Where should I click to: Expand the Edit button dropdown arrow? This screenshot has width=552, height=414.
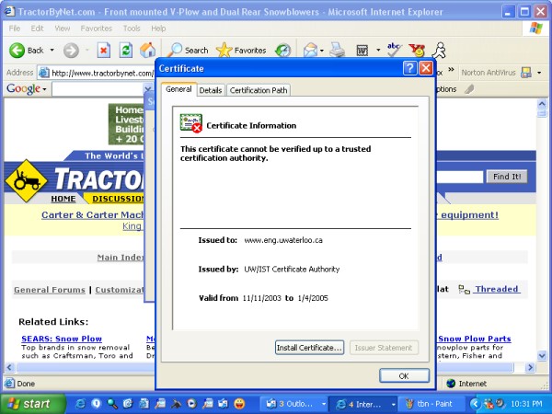[x=378, y=51]
